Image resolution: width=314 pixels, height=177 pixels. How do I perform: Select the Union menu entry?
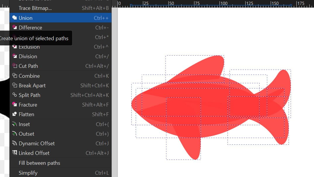click(x=61, y=18)
